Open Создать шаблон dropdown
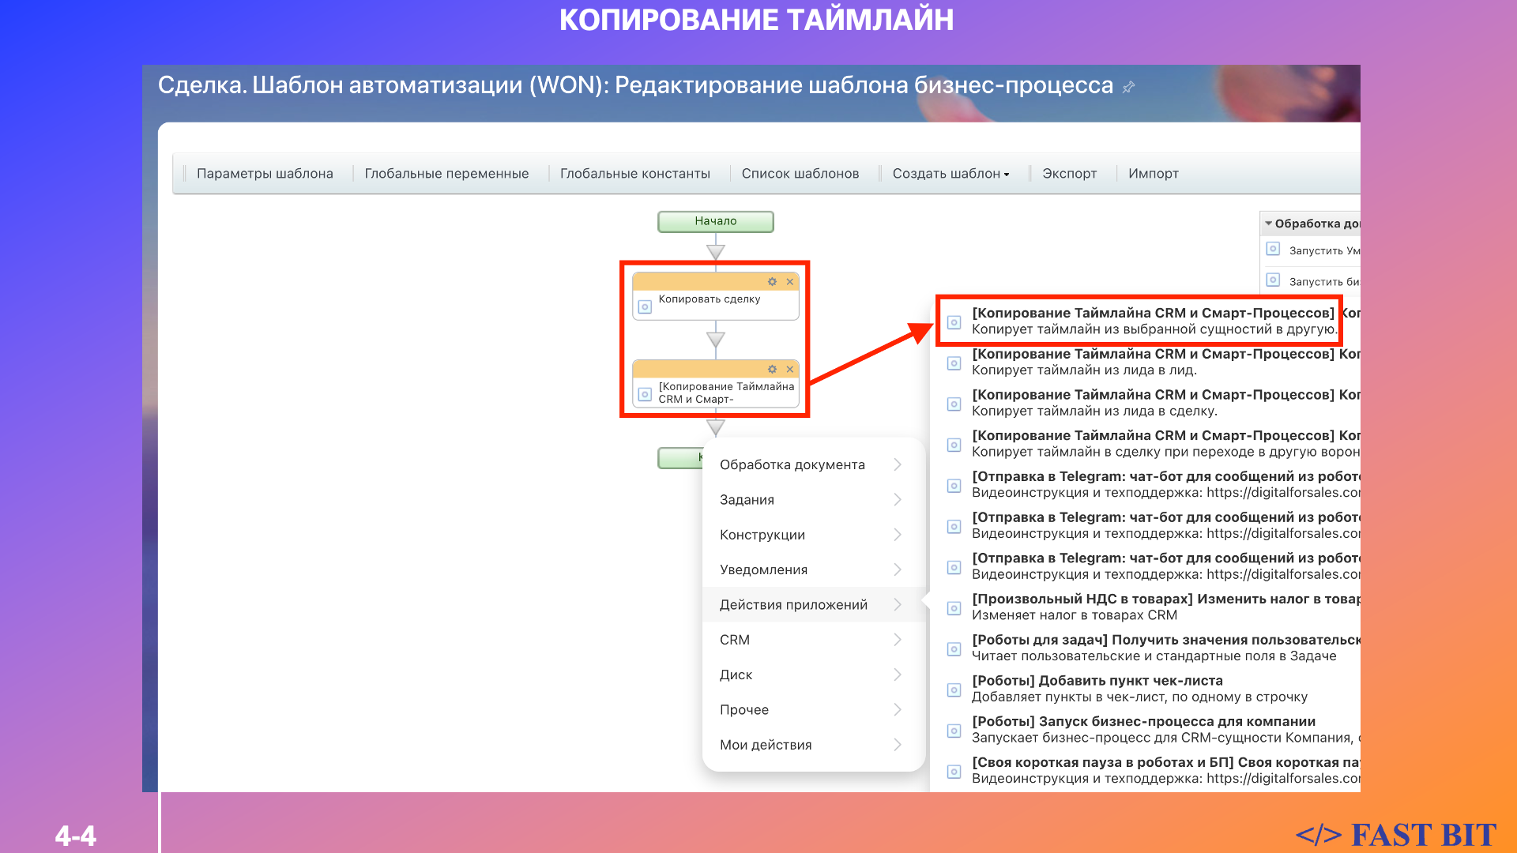The width and height of the screenshot is (1517, 853). (x=950, y=174)
